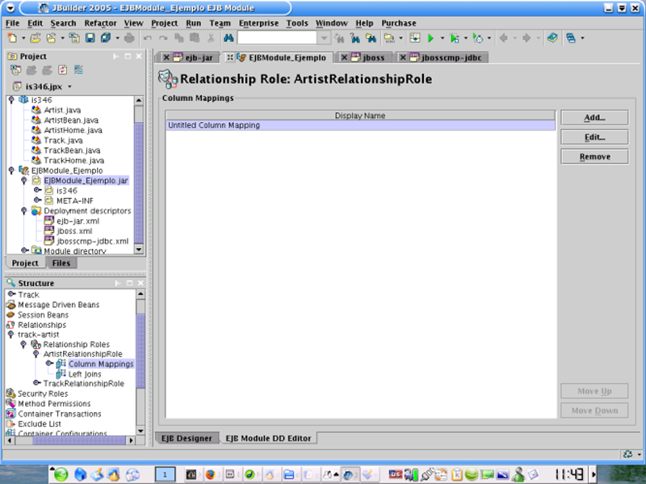Screen dimensions: 646x484
Task: Click the Add... button
Action: [594, 118]
